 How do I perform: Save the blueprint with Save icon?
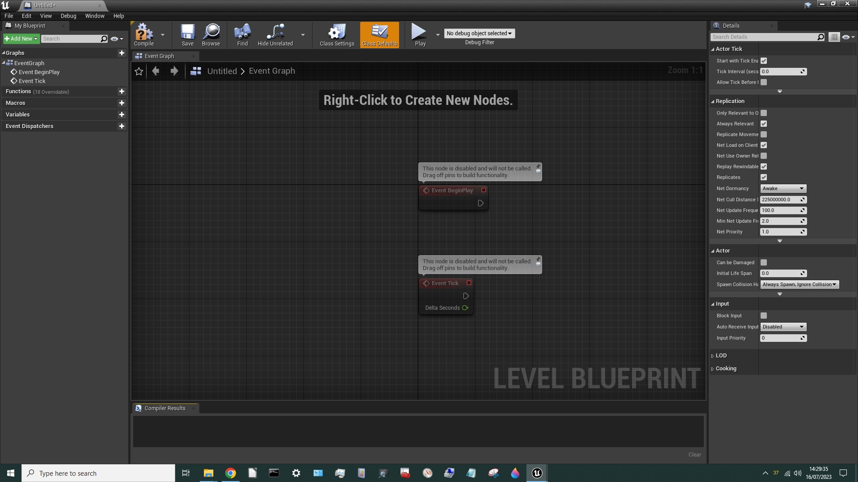(x=188, y=35)
